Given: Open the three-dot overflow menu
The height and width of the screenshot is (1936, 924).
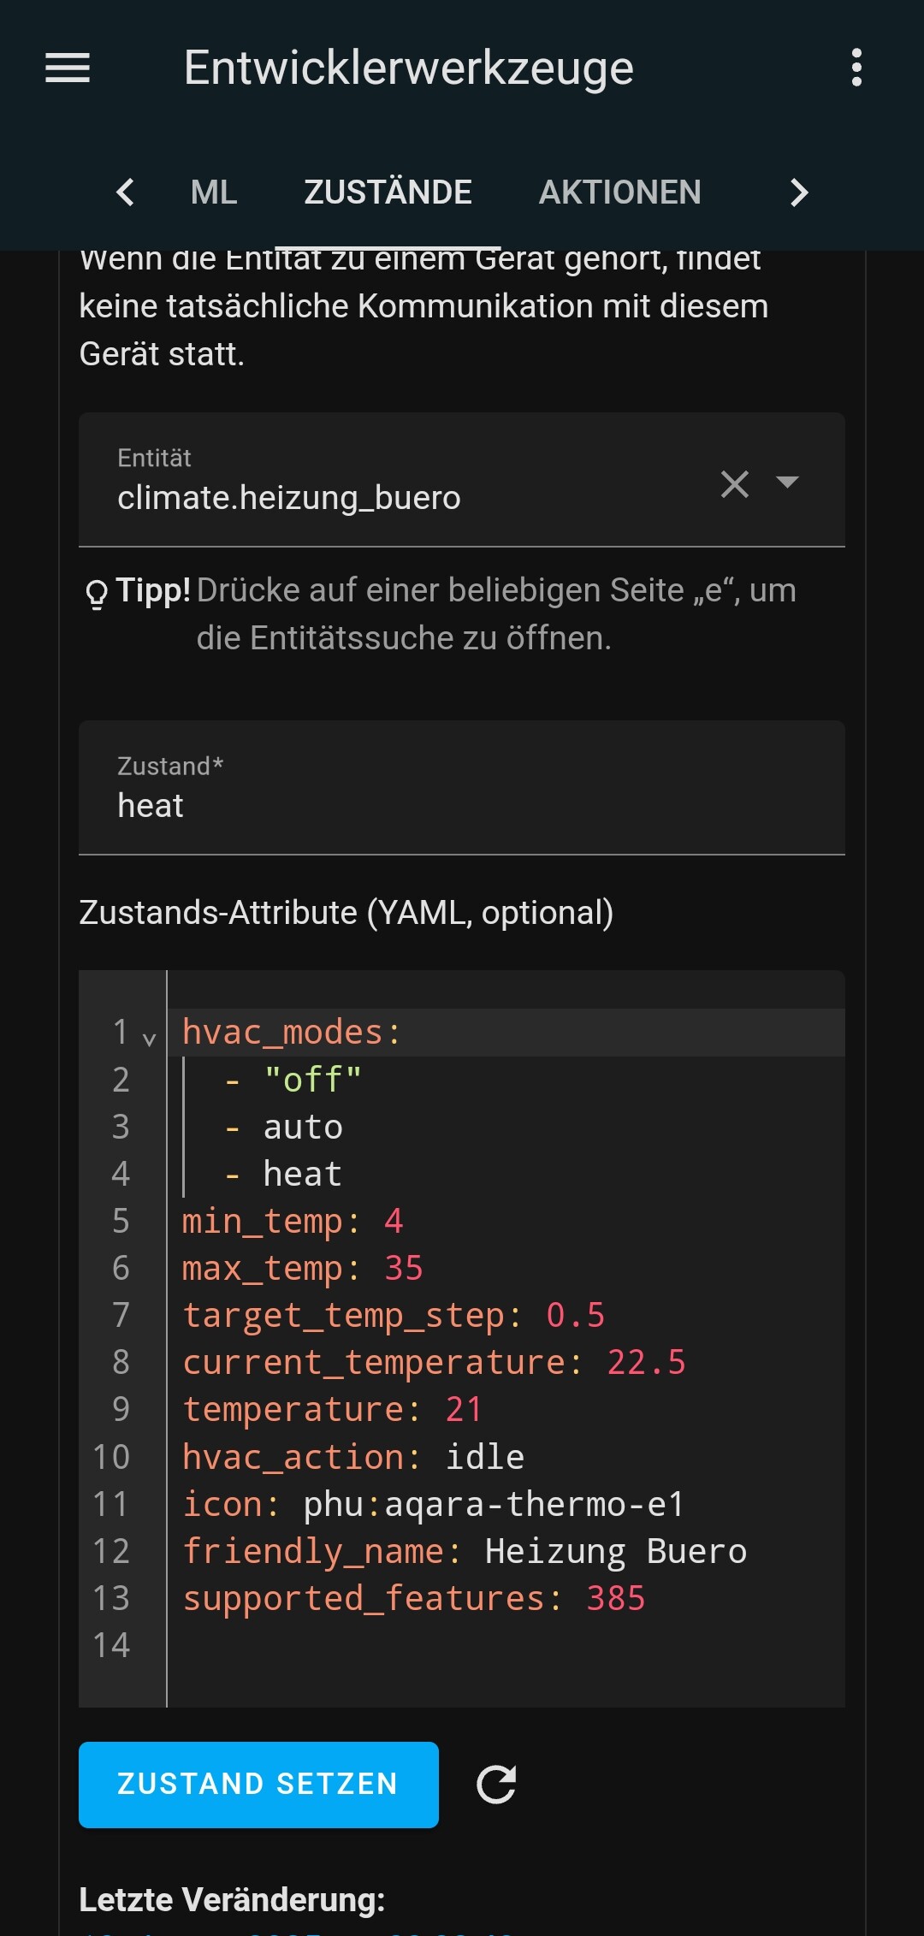Looking at the screenshot, I should pyautogui.click(x=856, y=68).
